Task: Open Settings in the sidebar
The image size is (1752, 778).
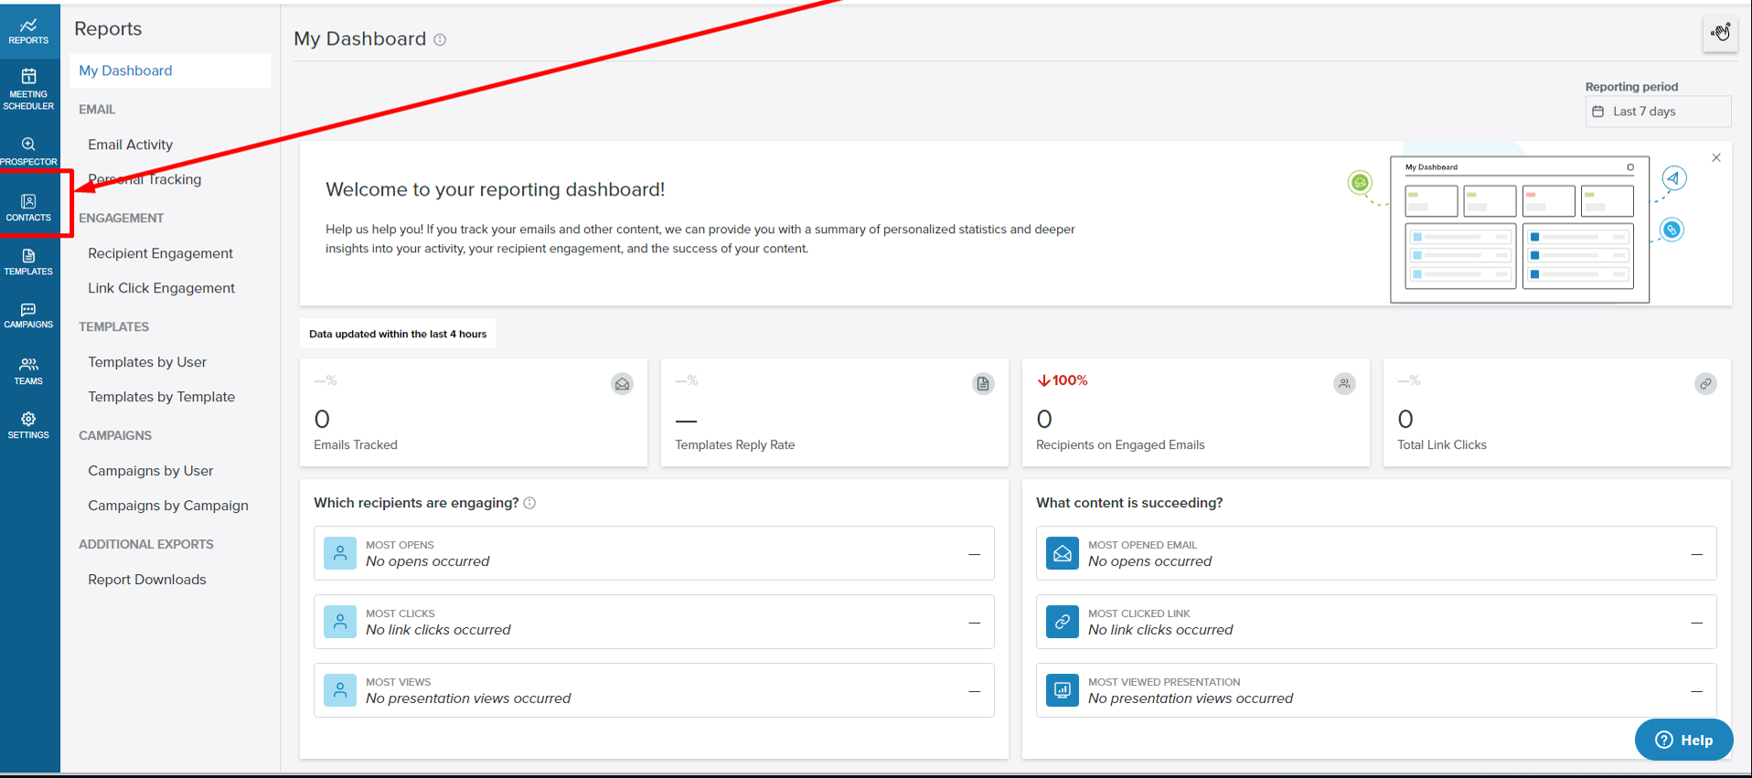Action: point(28,425)
